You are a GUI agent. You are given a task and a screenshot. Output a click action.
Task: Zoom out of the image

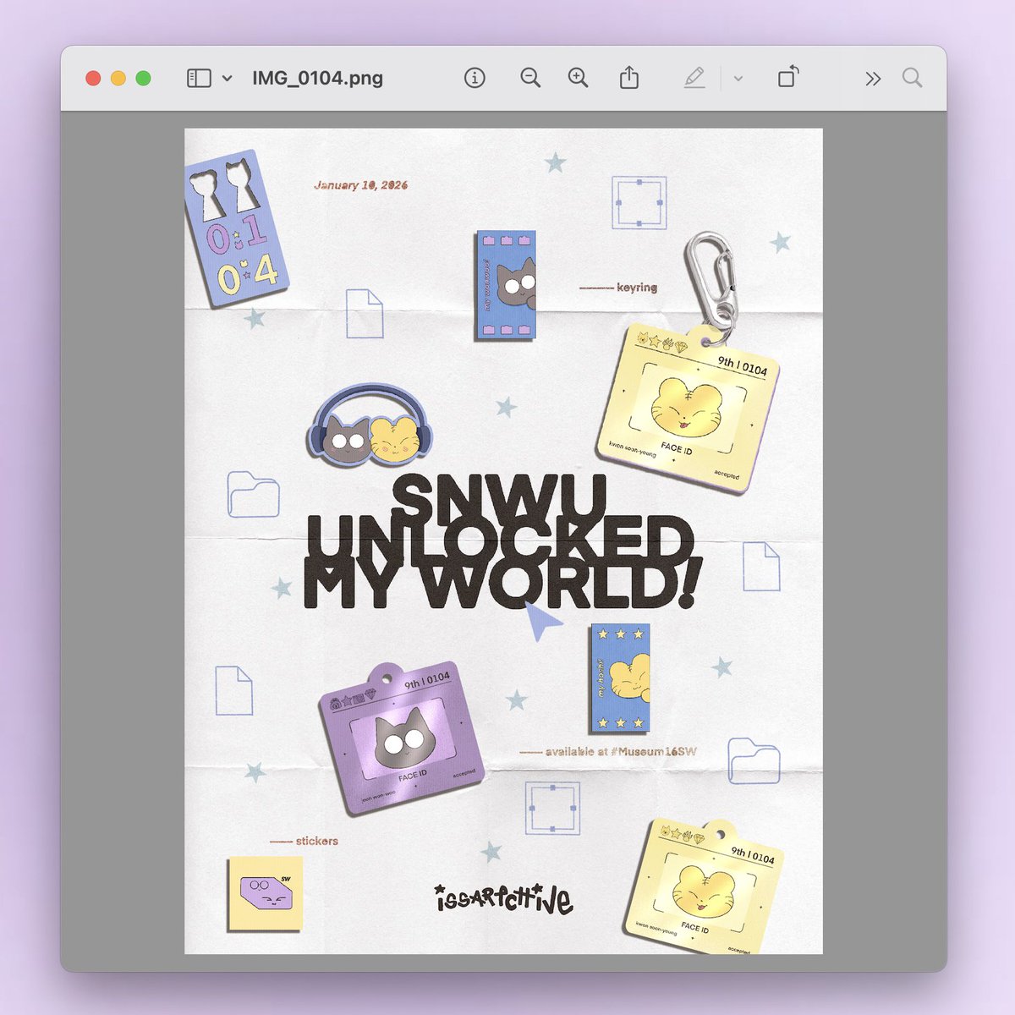click(530, 79)
